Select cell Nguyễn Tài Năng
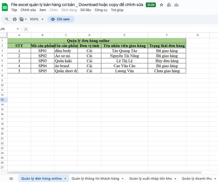The width and height of the screenshot is (218, 182). pyautogui.click(x=125, y=56)
